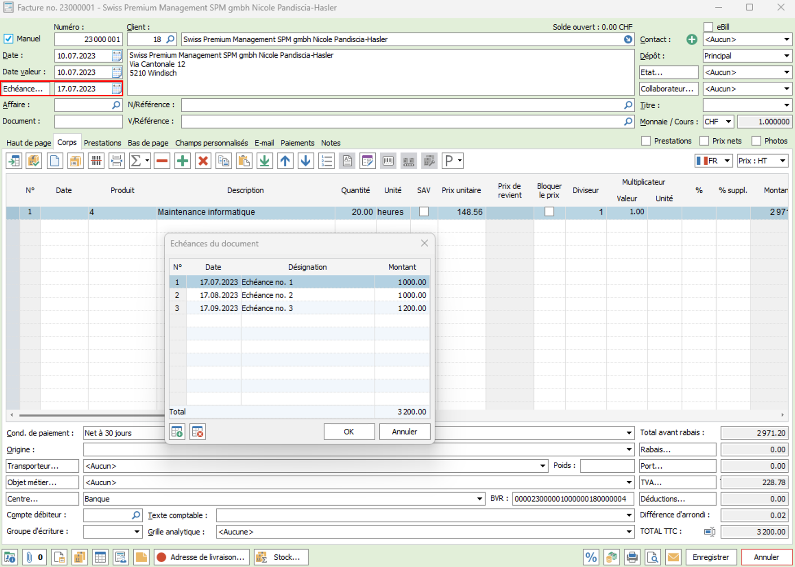Click the Enregistrer button
The width and height of the screenshot is (795, 567).
[711, 557]
